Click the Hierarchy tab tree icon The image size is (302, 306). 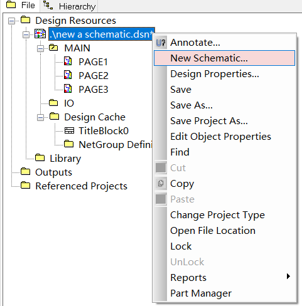(x=48, y=5)
